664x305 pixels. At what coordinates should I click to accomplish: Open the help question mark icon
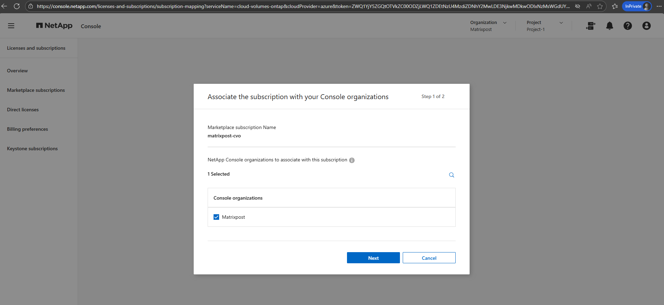point(627,26)
